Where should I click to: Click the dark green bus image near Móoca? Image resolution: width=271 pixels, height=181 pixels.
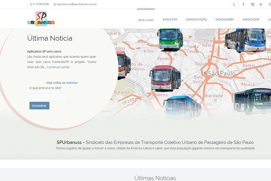click(253, 101)
